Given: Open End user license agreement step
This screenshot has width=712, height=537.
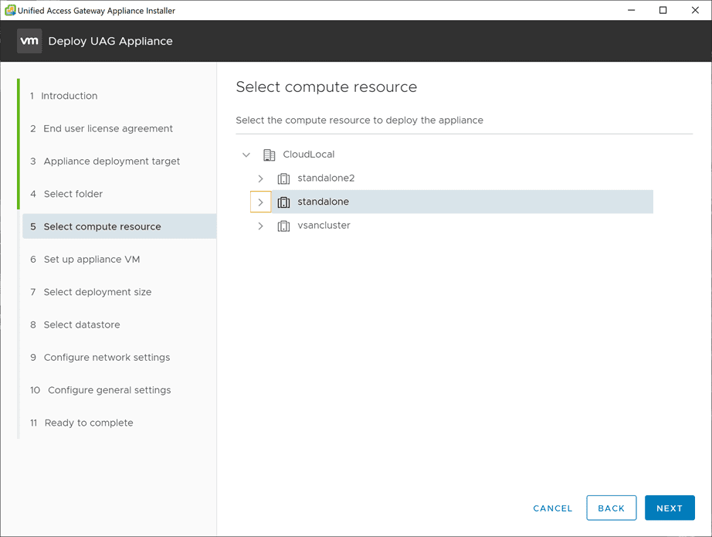Looking at the screenshot, I should (108, 128).
